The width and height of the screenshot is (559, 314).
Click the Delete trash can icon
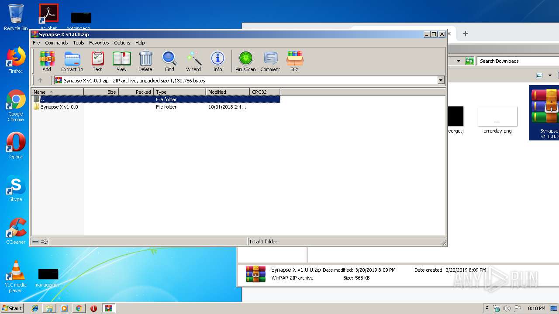145,61
